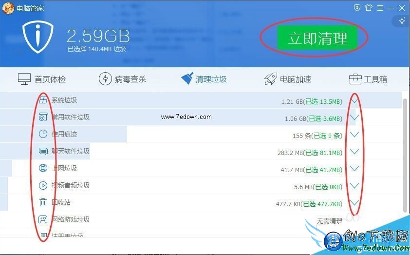Click the large shield status icon
Image resolution: width=410 pixels, height=255 pixels.
pos(38,37)
